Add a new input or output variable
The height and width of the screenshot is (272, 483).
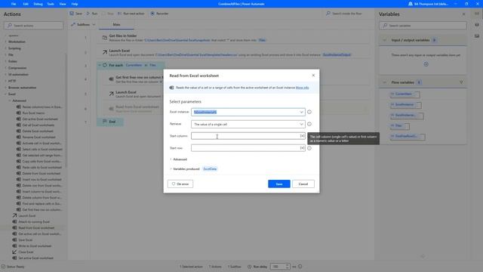tap(426, 64)
